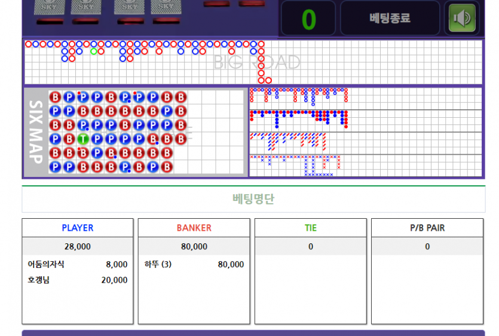This screenshot has width=499, height=336.
Task: Click 하뚜's 80,000 bet amount
Action: tap(231, 264)
